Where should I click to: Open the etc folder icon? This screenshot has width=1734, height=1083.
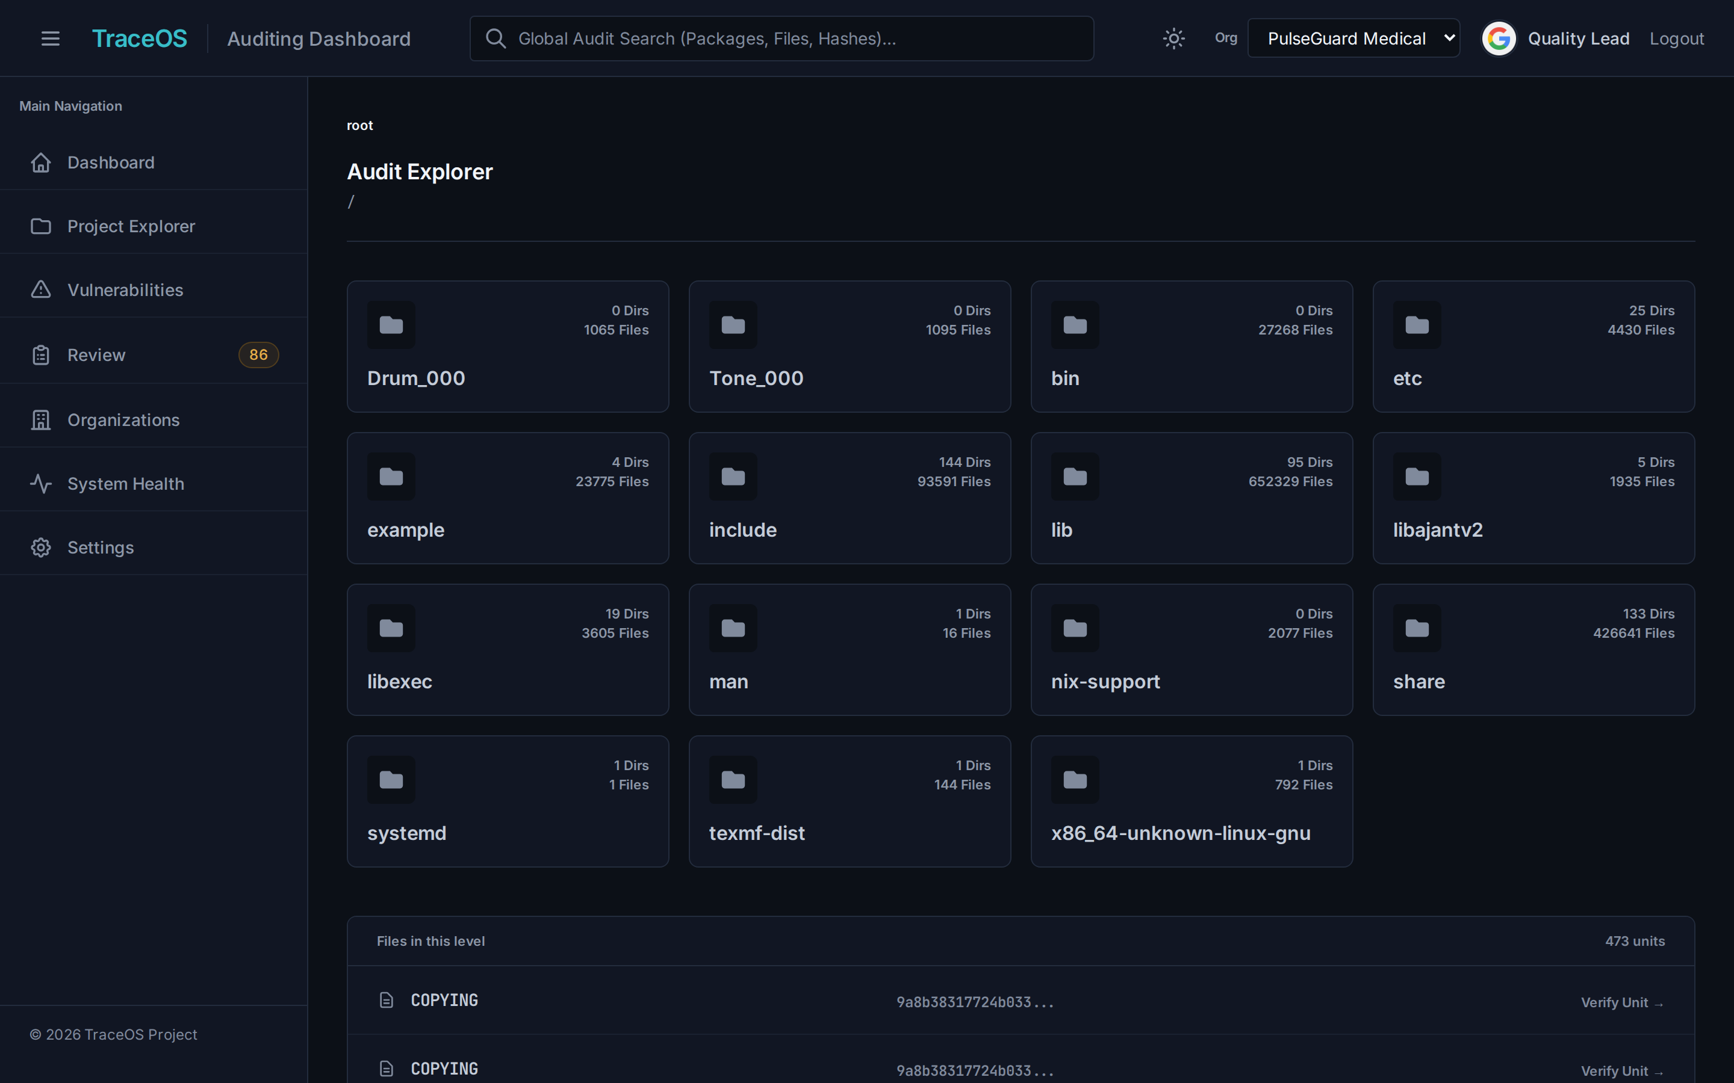click(x=1417, y=325)
